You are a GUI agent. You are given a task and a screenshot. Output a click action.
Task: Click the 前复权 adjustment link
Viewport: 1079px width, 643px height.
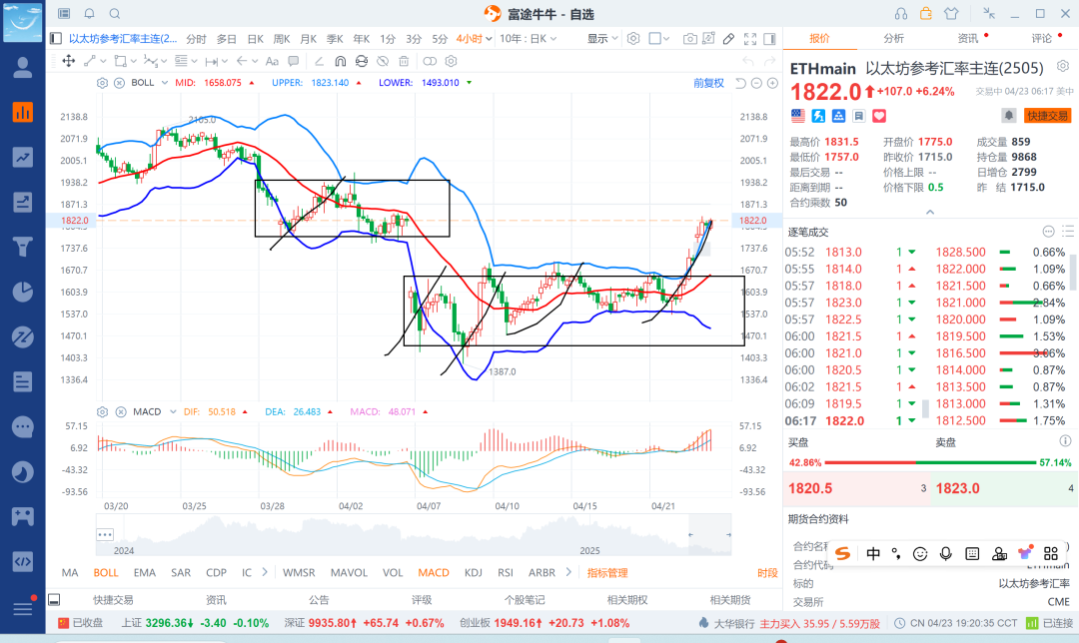[708, 83]
